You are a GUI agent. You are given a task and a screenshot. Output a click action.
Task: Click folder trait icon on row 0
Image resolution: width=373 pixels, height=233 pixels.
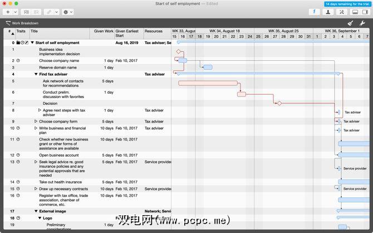pos(18,43)
